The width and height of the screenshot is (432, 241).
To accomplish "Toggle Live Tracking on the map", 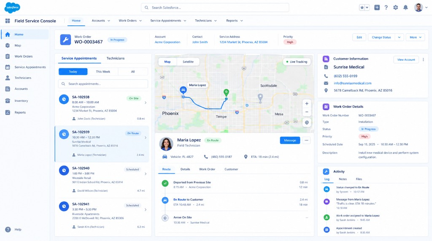I will tap(297, 62).
